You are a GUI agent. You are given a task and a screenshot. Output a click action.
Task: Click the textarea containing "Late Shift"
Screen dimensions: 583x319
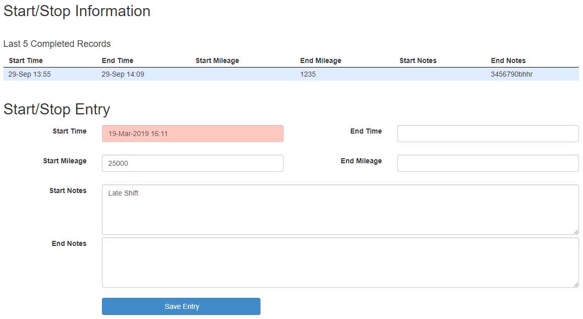(x=340, y=210)
